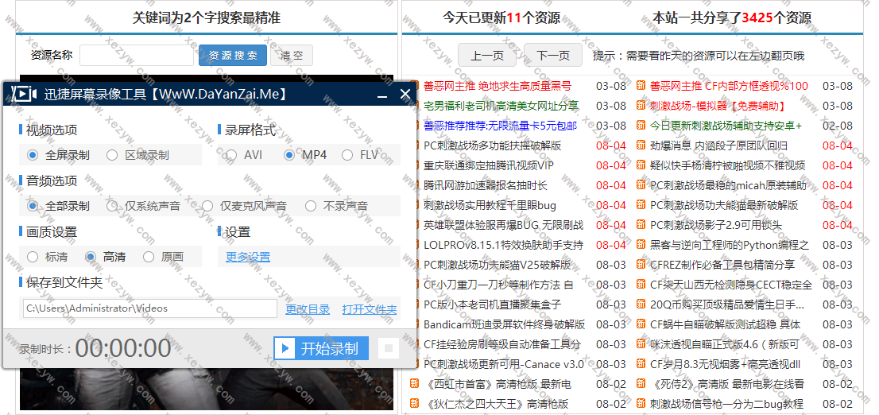879x415 pixels.
Task: Click the recorder logo icon in title bar
Action: [24, 94]
